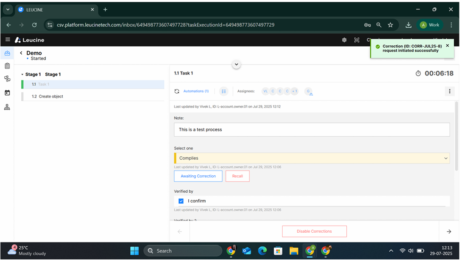Click the Windows taskbar Search box
The image size is (460, 261).
183,251
